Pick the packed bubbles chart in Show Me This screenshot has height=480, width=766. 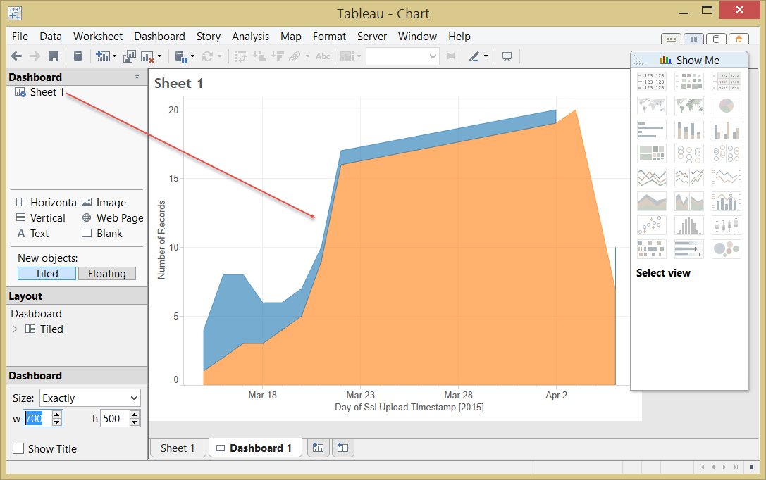click(x=727, y=248)
